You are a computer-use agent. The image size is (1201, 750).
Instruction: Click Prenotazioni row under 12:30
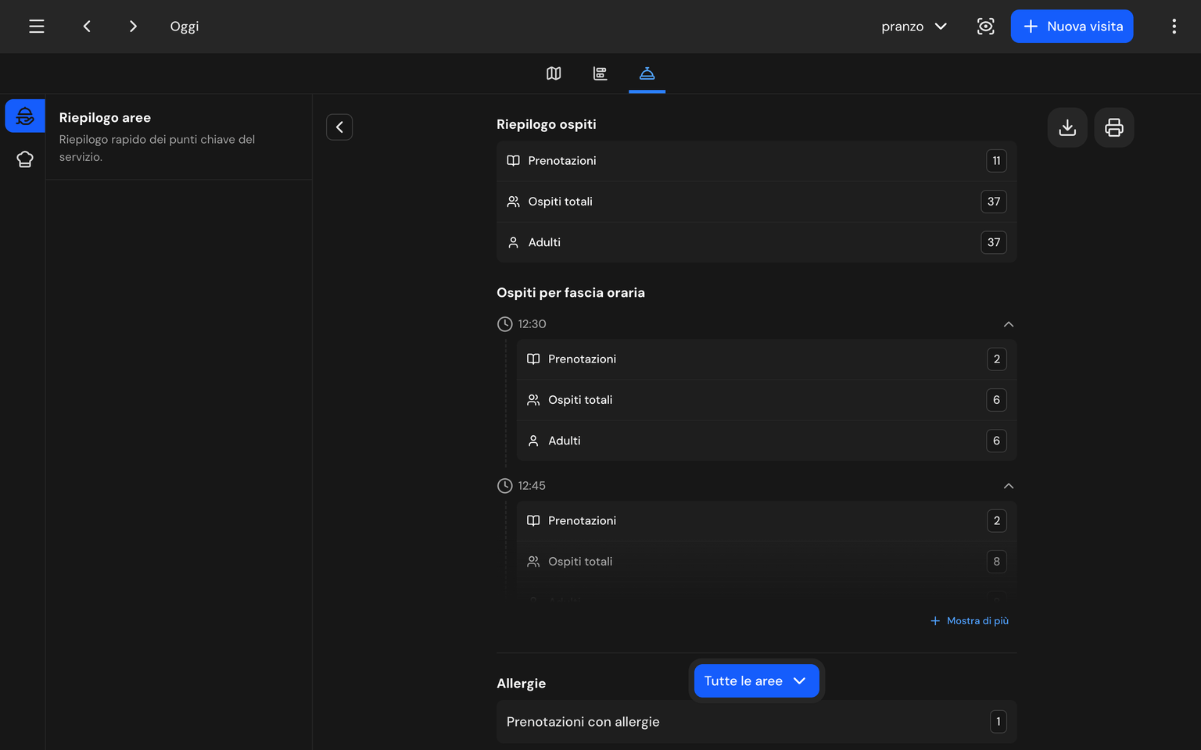coord(766,359)
